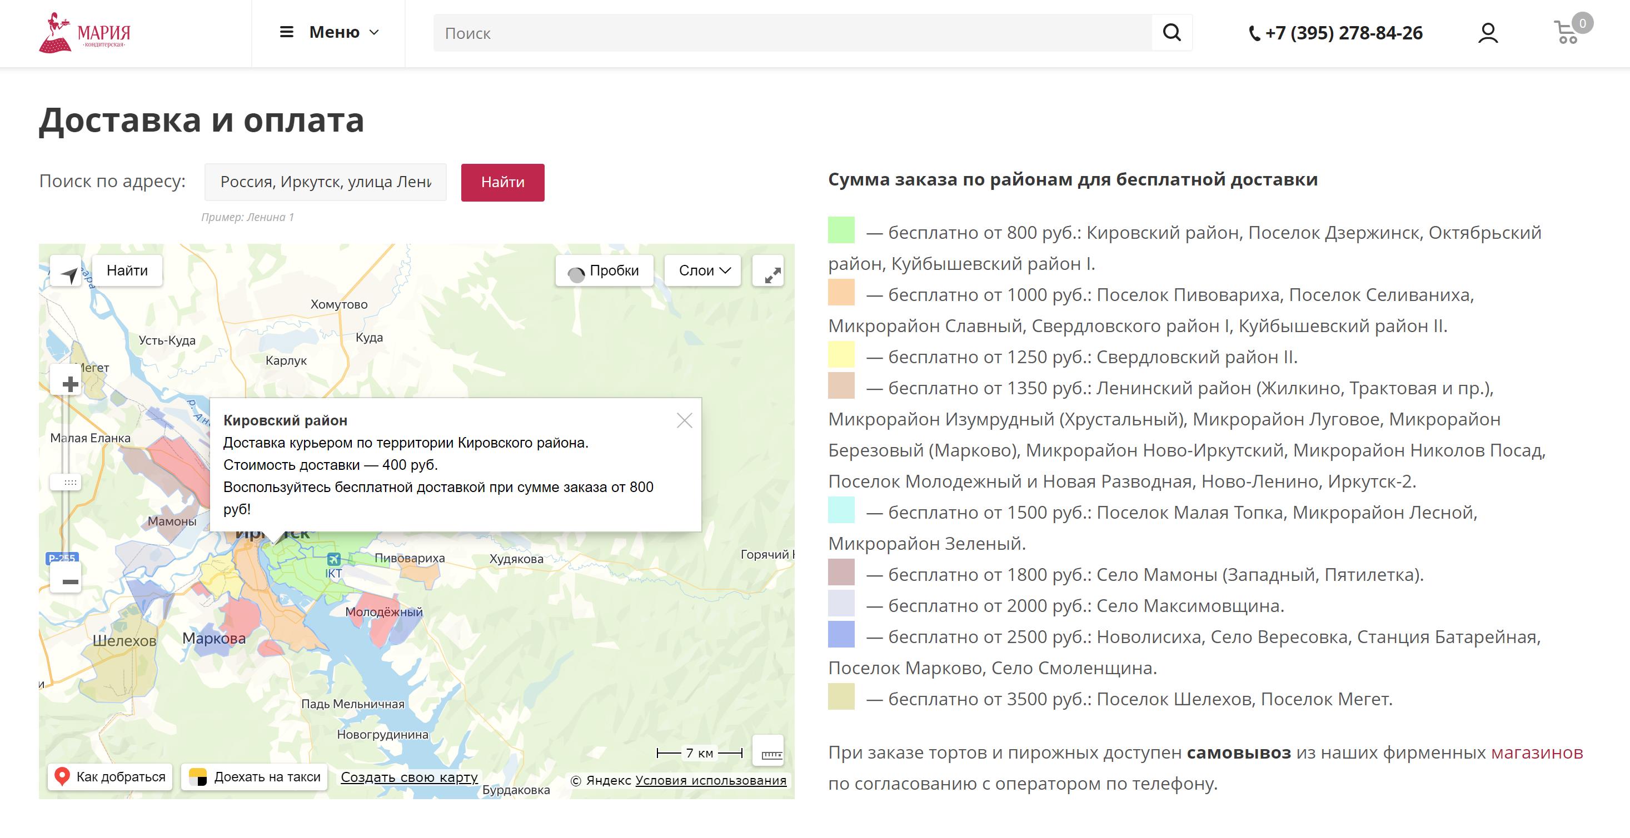Viewport: 1630px width, 838px height.
Task: Click the green 800 руб. swatch
Action: (x=841, y=230)
